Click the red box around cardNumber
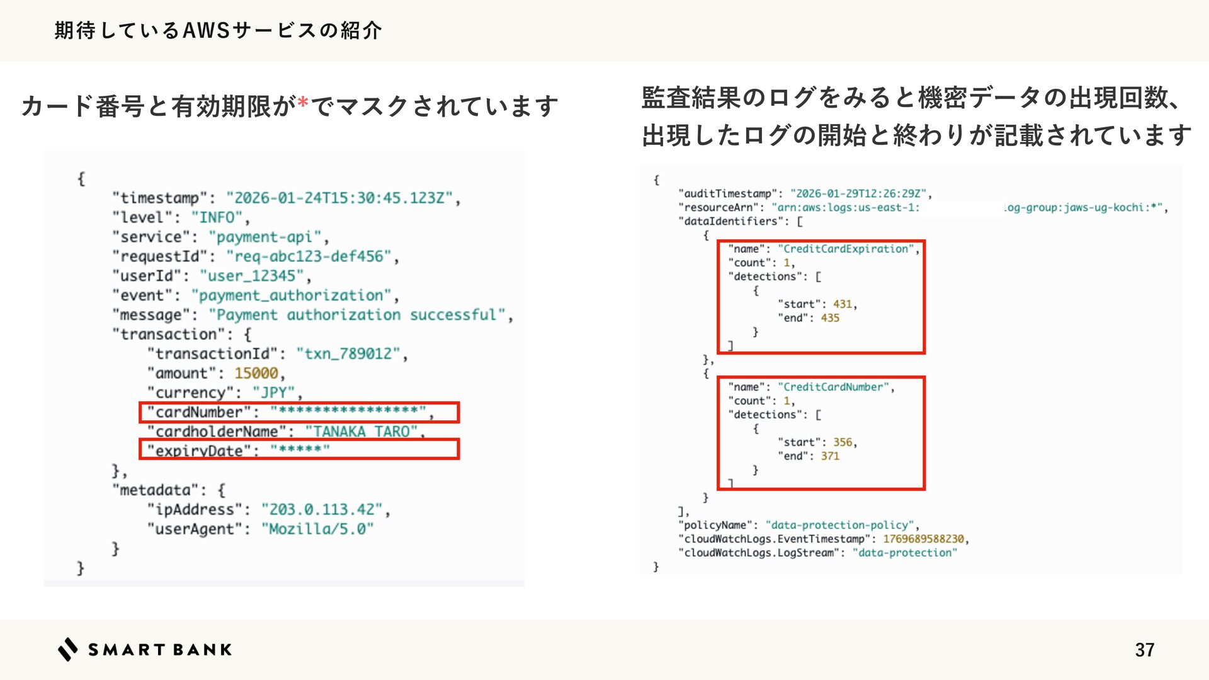 tap(298, 412)
